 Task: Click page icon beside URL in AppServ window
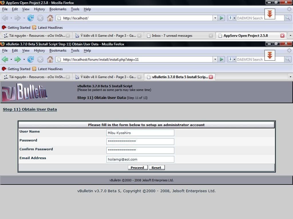pyautogui.click(x=59, y=18)
